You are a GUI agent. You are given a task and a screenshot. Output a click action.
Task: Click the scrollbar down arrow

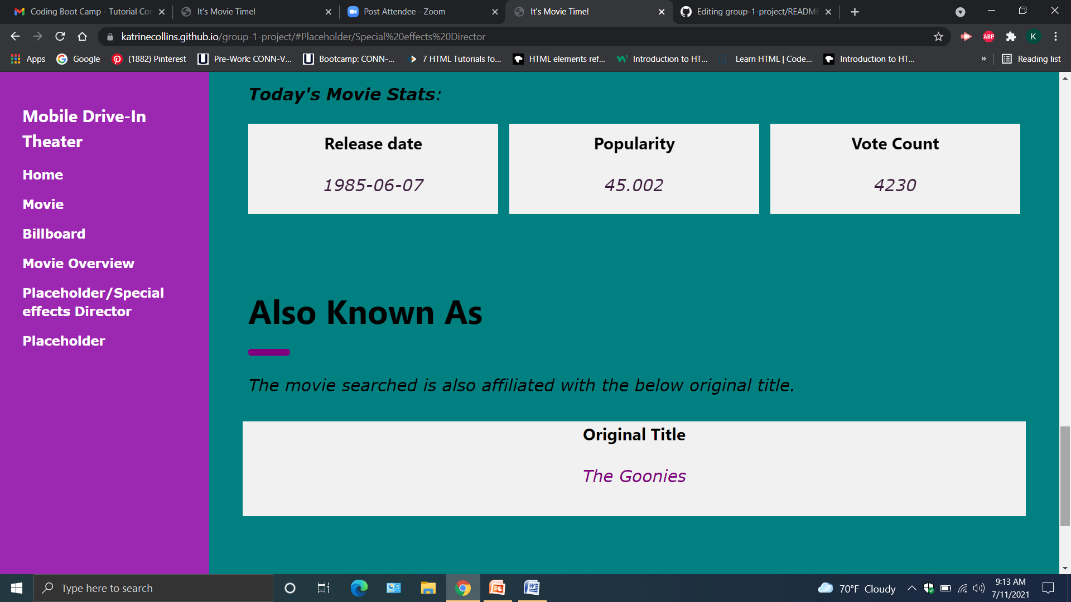(1065, 569)
